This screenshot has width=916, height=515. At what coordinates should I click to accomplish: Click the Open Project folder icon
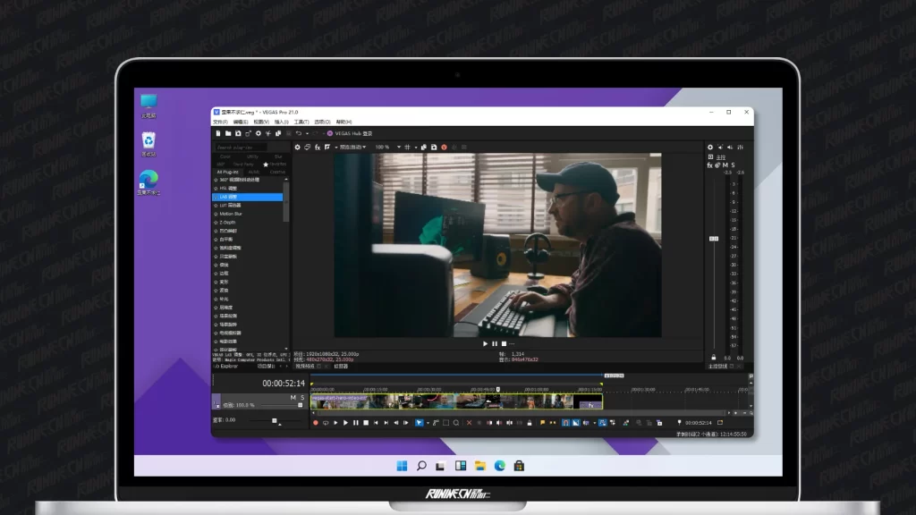(226, 133)
